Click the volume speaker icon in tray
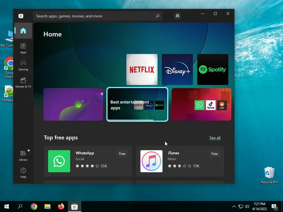Viewport: 283px width, 212px height. coord(247,206)
